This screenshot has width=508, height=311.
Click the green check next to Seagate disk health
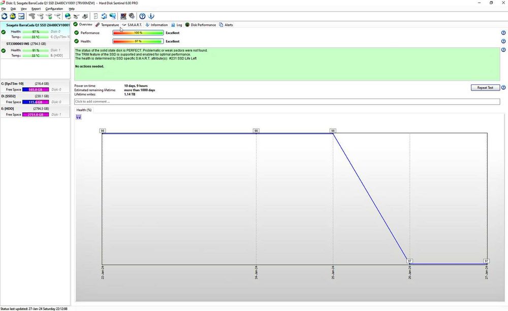click(x=3, y=32)
